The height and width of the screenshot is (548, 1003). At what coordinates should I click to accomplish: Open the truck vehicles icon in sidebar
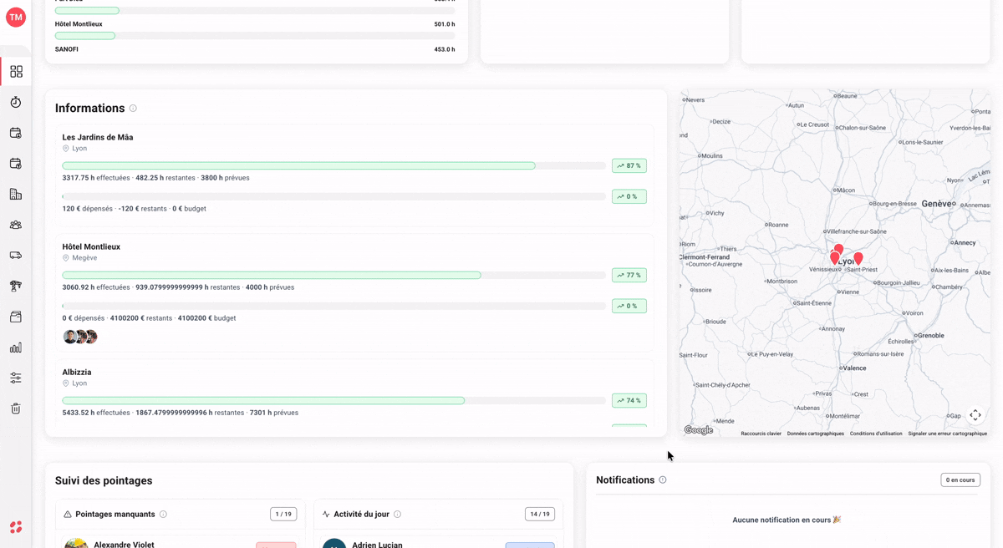tap(16, 256)
